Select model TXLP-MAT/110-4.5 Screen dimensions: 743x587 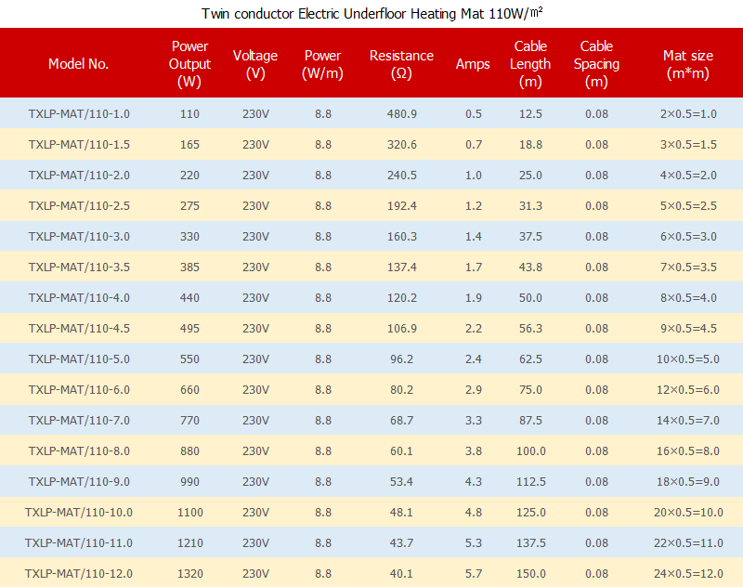coord(79,328)
